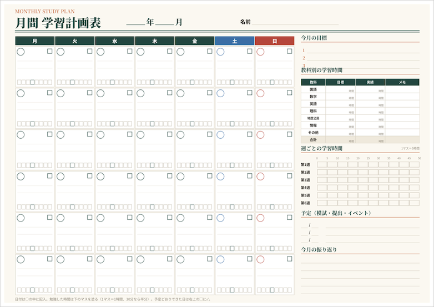Viewport: 434px width, 307px height.
Task: Tick the checkbox in last week's Sunday cell
Action: click(290, 259)
